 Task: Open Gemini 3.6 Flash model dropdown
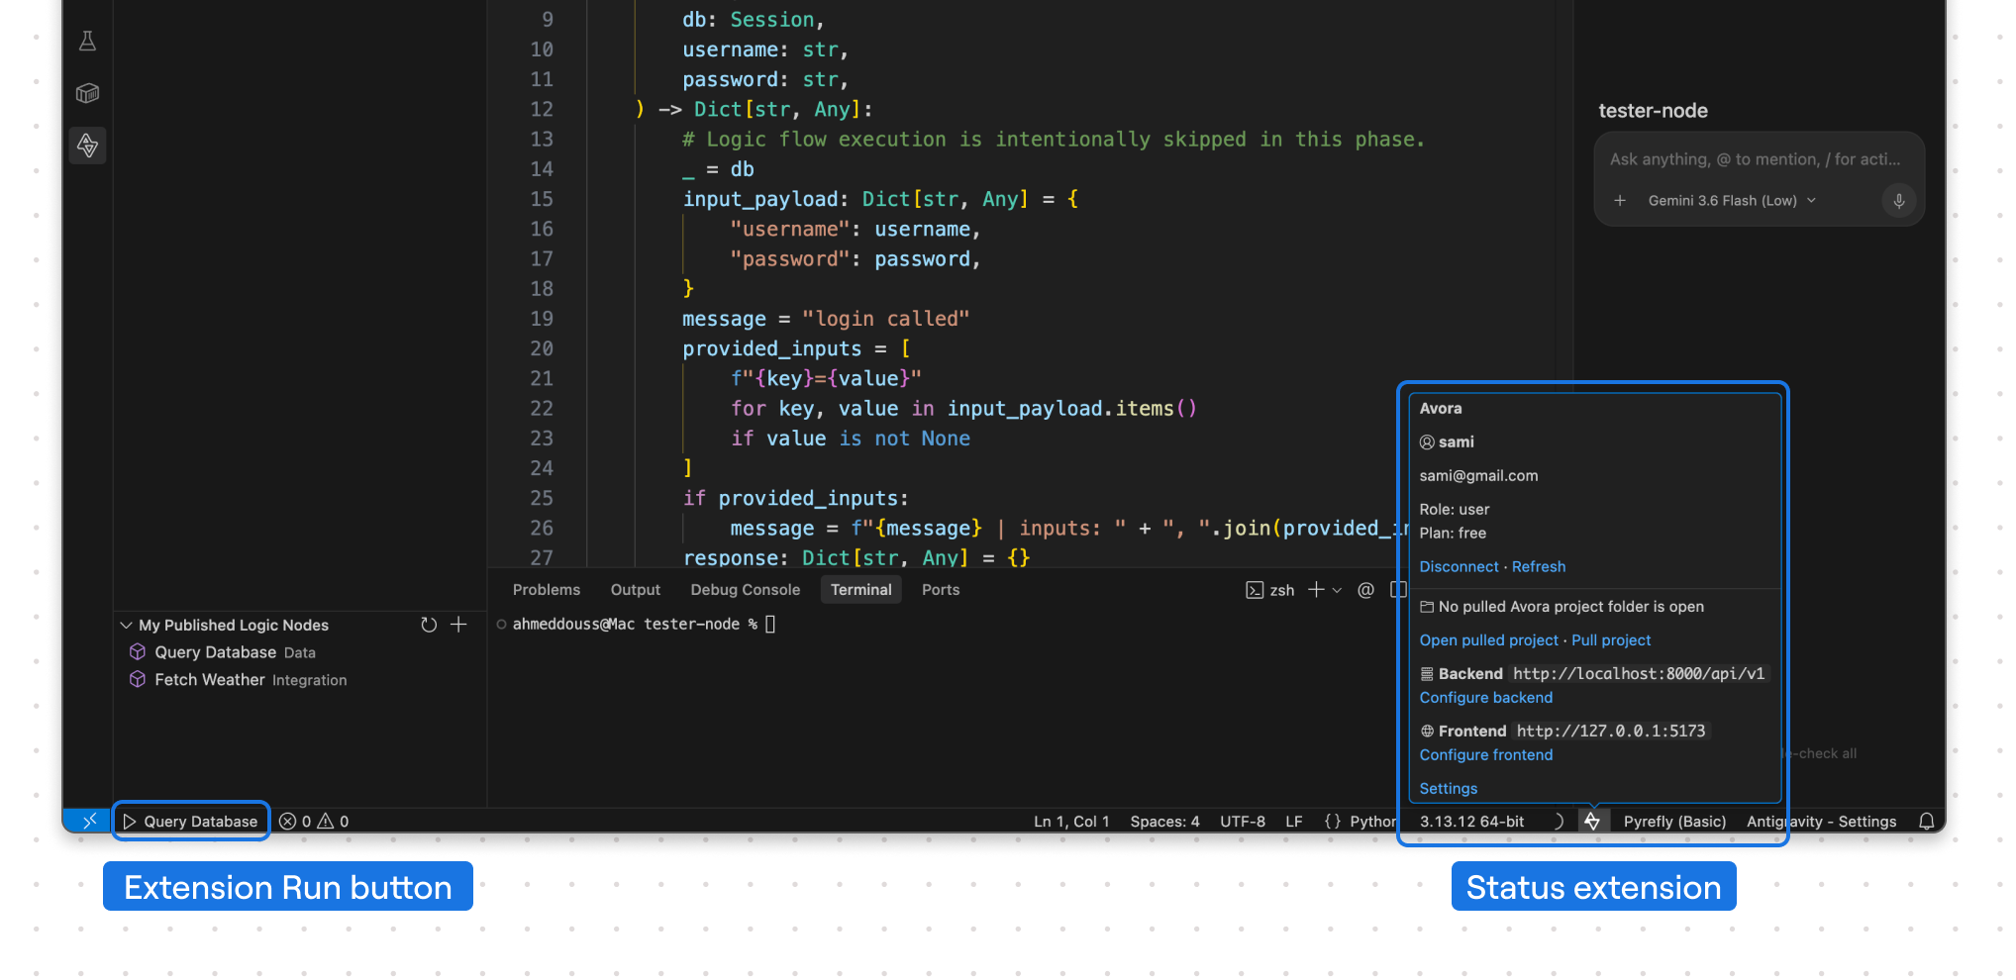point(1732,200)
